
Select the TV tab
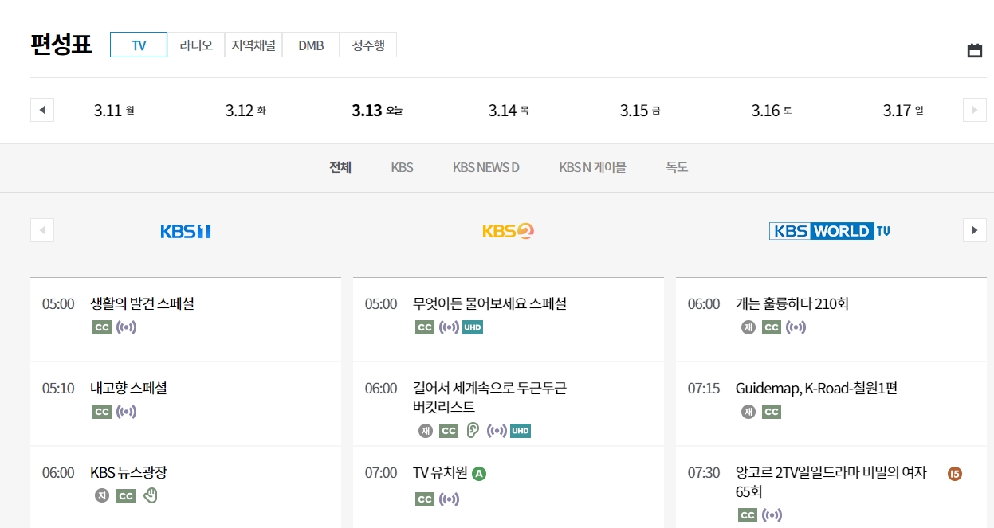pos(139,45)
